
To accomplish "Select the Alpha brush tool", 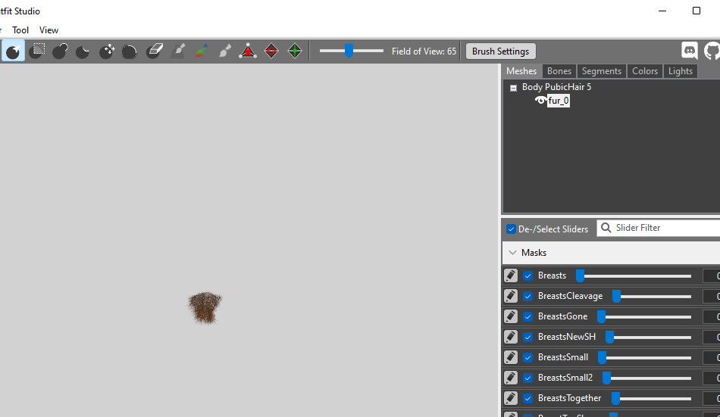I will click(225, 51).
